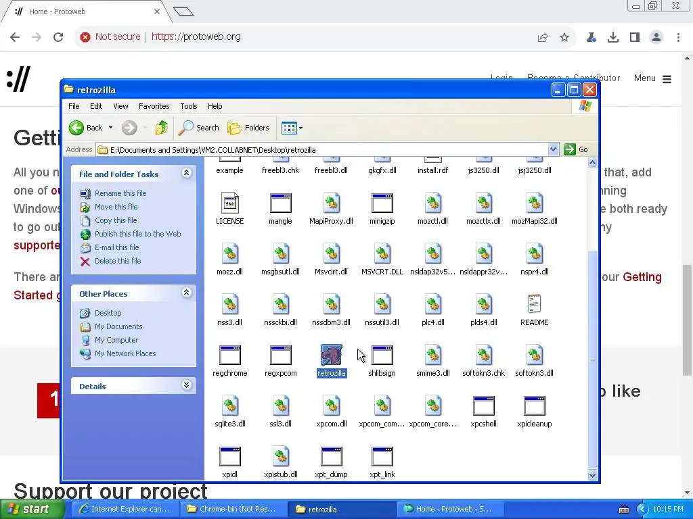The height and width of the screenshot is (519, 693).
Task: Open the Tools menu
Action: tap(188, 106)
